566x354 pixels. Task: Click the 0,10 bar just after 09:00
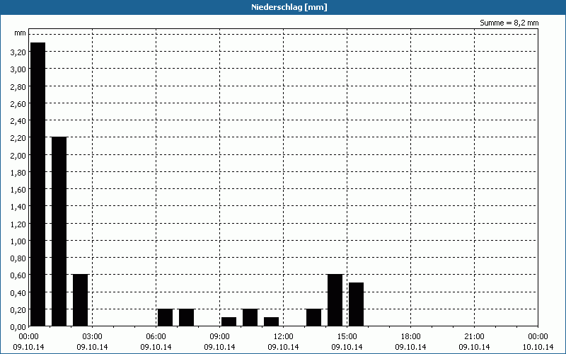pos(229,322)
